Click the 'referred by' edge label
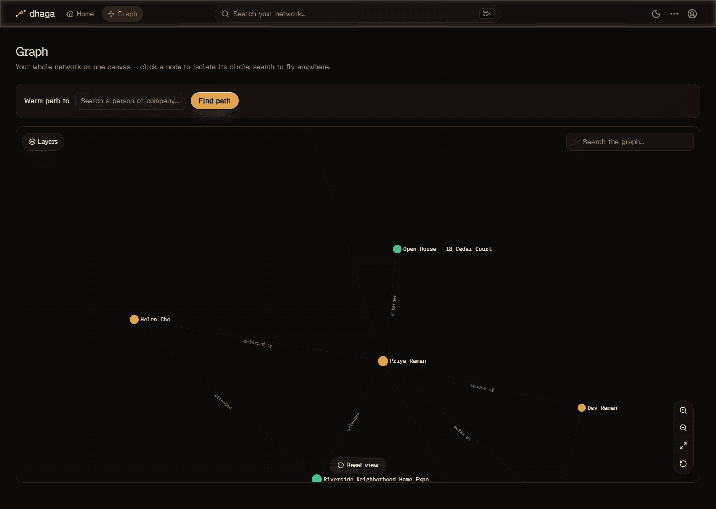 tap(258, 343)
